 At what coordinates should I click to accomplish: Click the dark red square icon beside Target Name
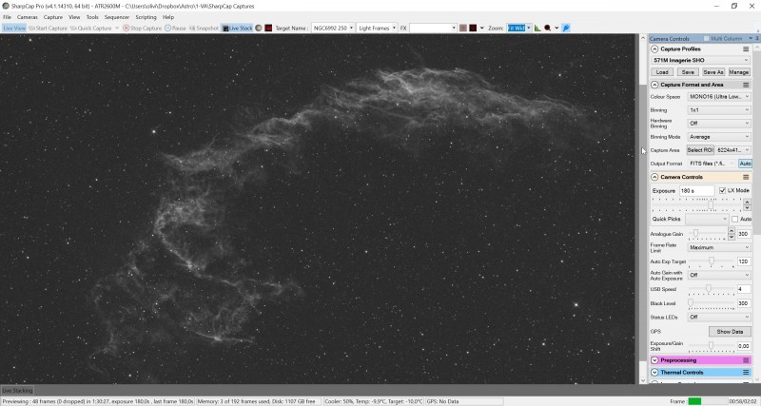pyautogui.click(x=268, y=29)
